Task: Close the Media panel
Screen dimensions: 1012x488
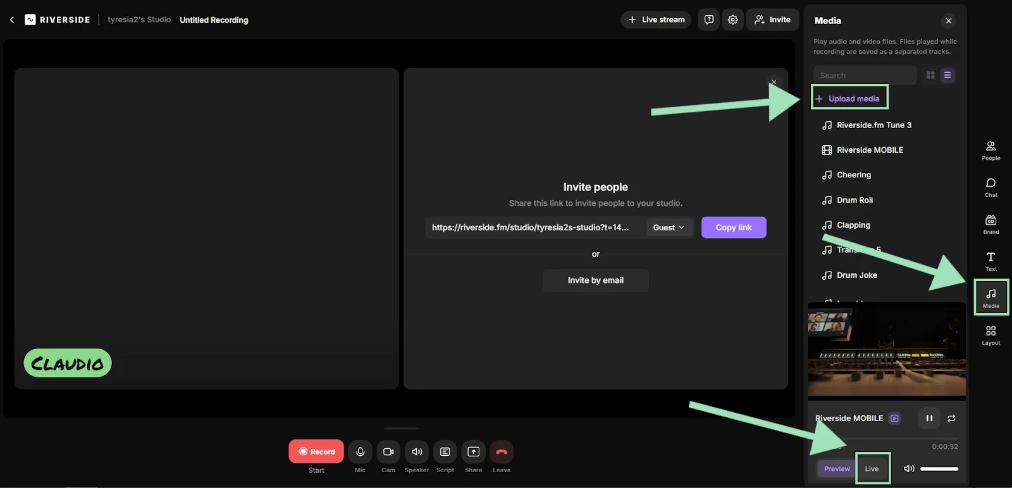Action: click(x=948, y=21)
